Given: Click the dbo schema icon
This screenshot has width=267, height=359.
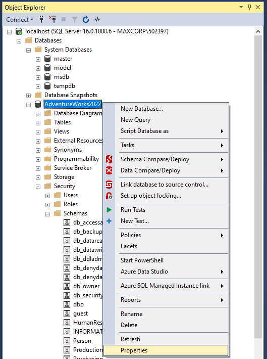Looking at the screenshot, I should 67,304.
